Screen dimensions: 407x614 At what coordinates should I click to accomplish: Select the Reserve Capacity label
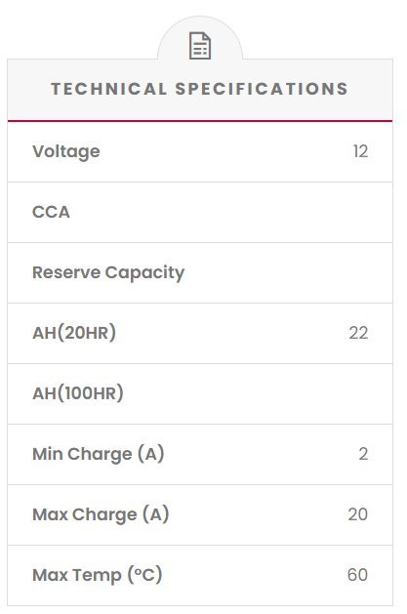point(108,272)
